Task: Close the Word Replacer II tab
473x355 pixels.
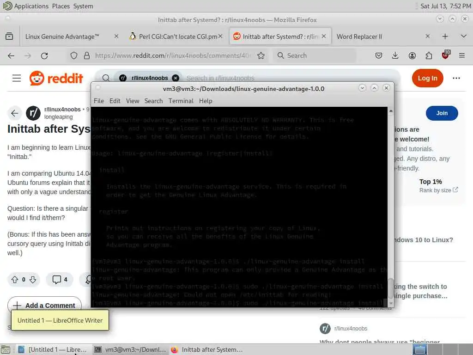Action: (x=427, y=37)
